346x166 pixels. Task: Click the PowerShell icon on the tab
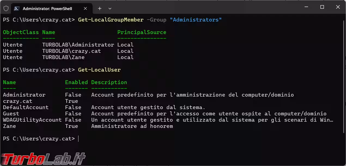(x=17, y=8)
